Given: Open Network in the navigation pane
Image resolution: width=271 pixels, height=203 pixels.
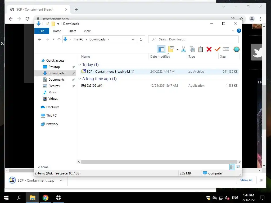Looking at the screenshot, I should tap(52, 124).
